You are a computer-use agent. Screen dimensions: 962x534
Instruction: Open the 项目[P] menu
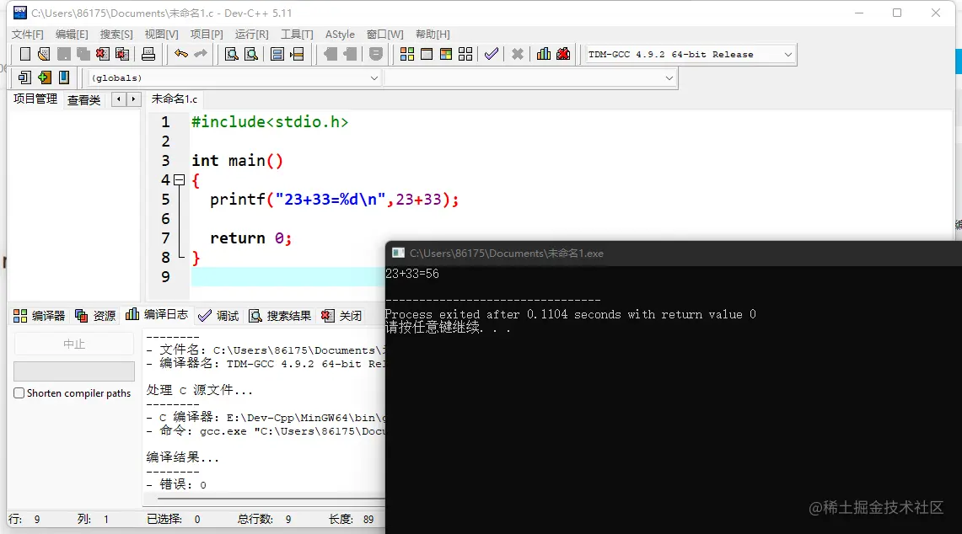[207, 35]
